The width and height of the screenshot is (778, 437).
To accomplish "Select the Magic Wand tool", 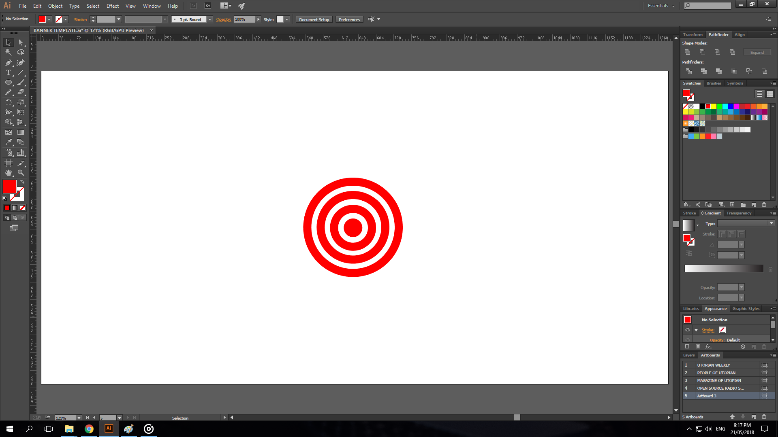I will click(x=9, y=52).
